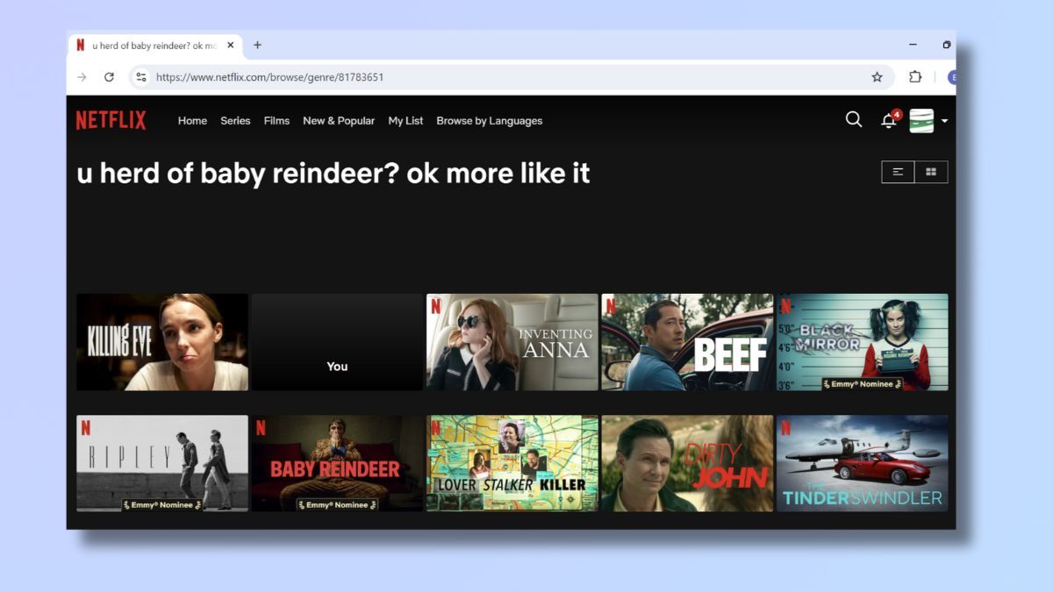Switch to grid view layout
Image resolution: width=1053 pixels, height=592 pixels.
click(930, 172)
